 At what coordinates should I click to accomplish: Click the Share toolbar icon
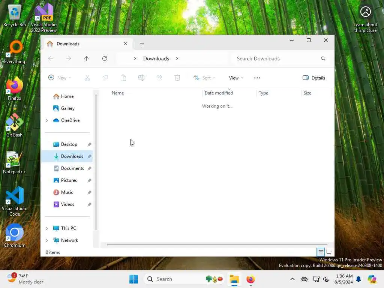pos(159,78)
